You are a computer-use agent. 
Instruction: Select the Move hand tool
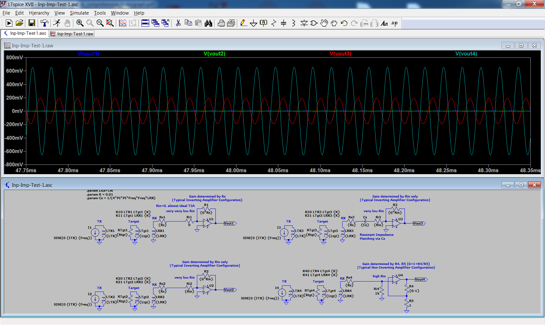point(324,23)
